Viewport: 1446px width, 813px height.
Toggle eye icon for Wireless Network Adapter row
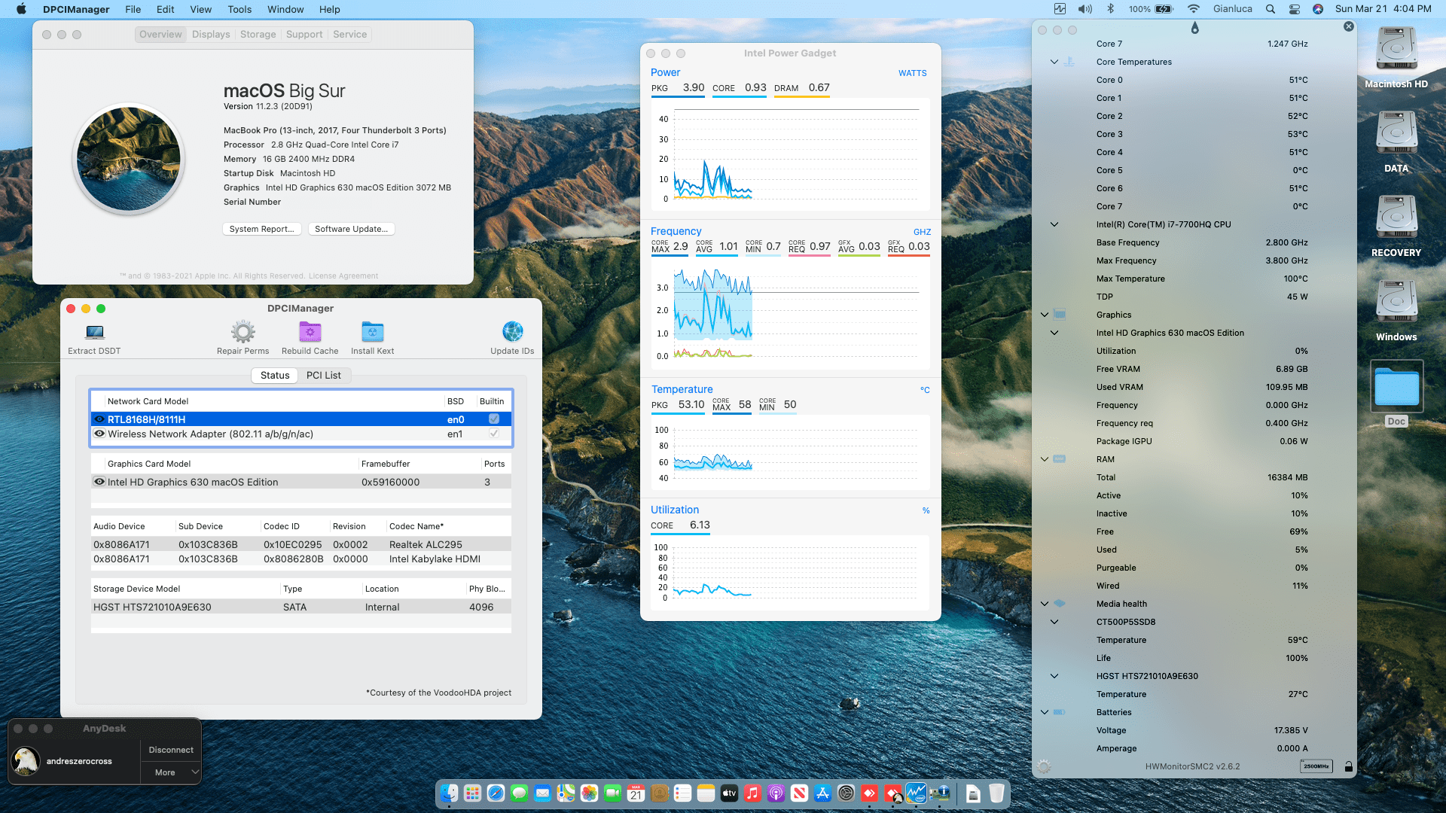[99, 434]
